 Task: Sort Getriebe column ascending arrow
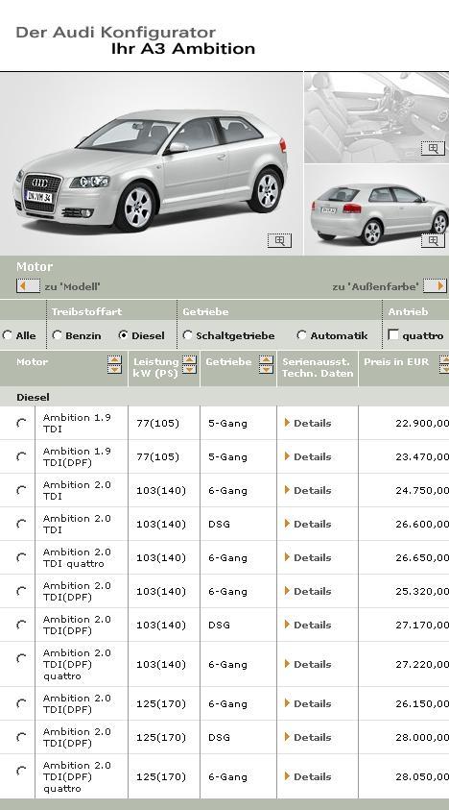click(x=267, y=359)
